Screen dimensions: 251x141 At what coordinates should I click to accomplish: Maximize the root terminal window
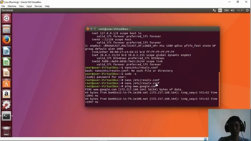pos(95,29)
